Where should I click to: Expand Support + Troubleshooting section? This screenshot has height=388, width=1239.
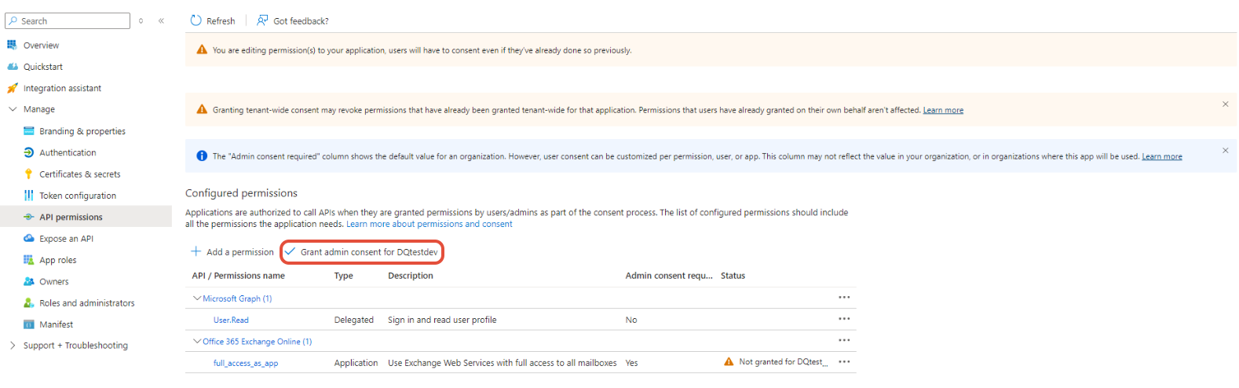pyautogui.click(x=13, y=346)
